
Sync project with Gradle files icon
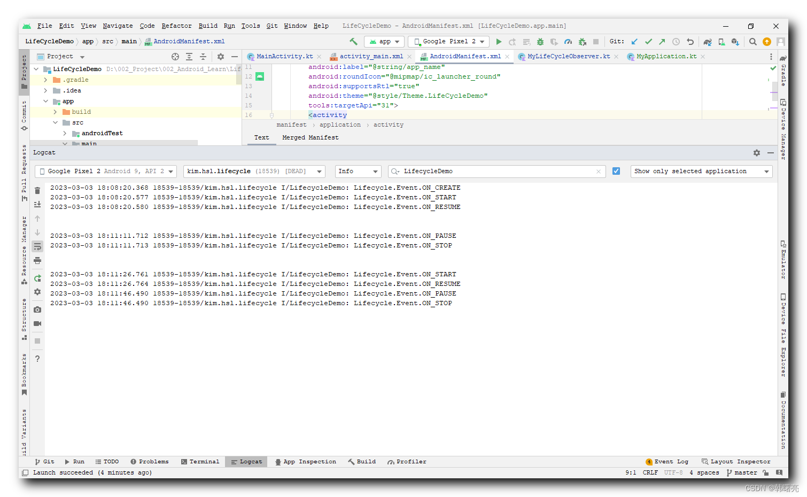708,42
